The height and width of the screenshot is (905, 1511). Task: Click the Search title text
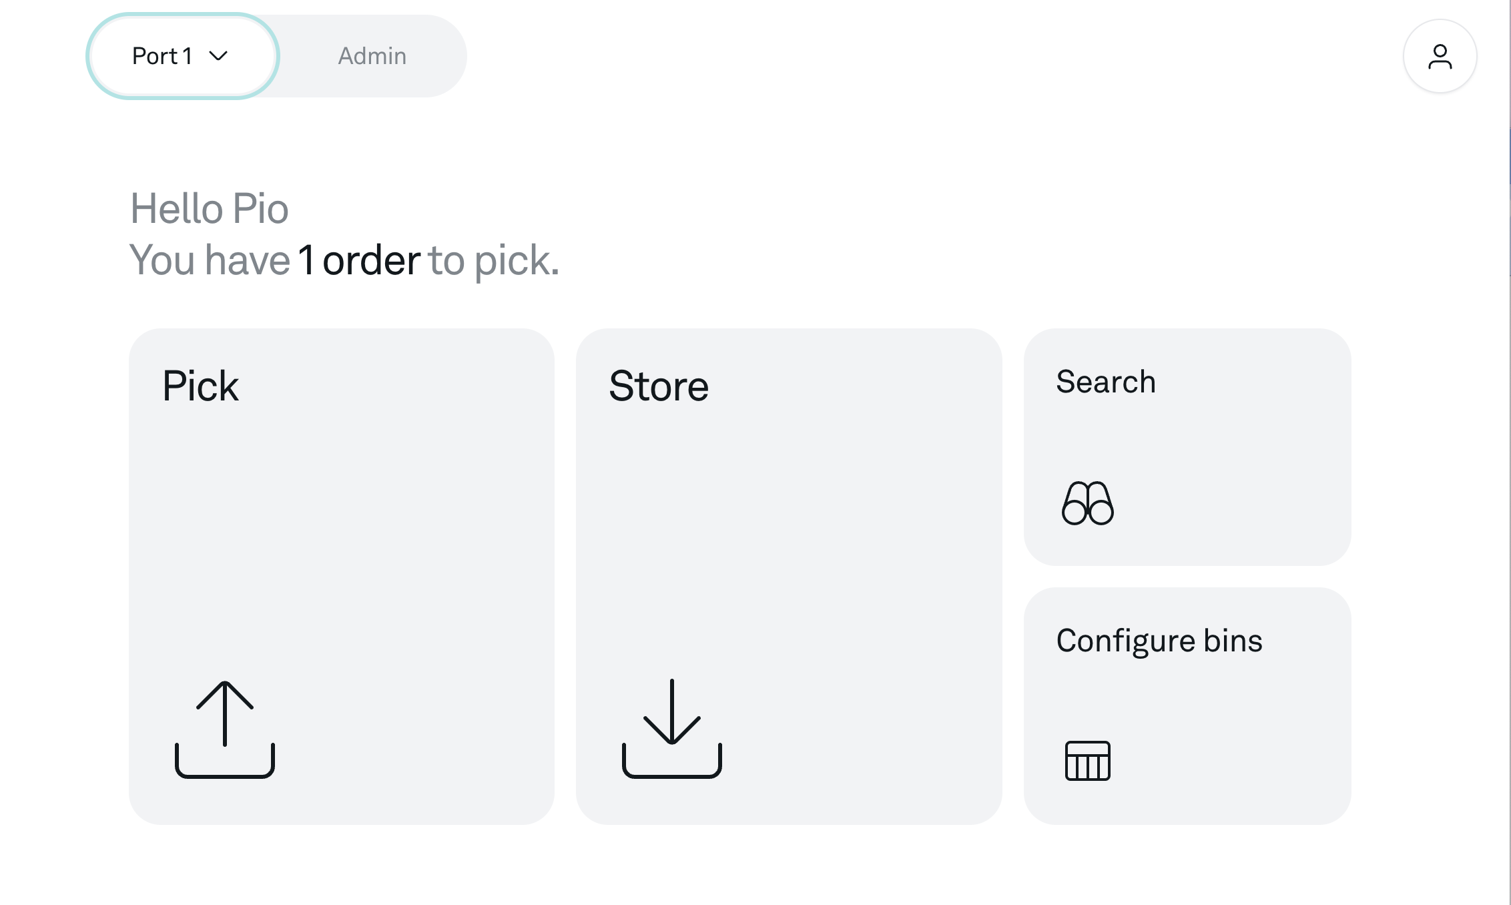point(1106,382)
